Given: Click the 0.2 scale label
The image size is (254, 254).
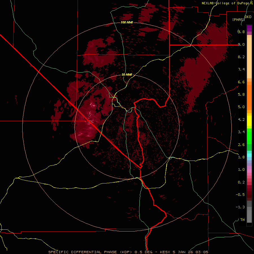Looking at the screenshot, I should click(x=241, y=182).
